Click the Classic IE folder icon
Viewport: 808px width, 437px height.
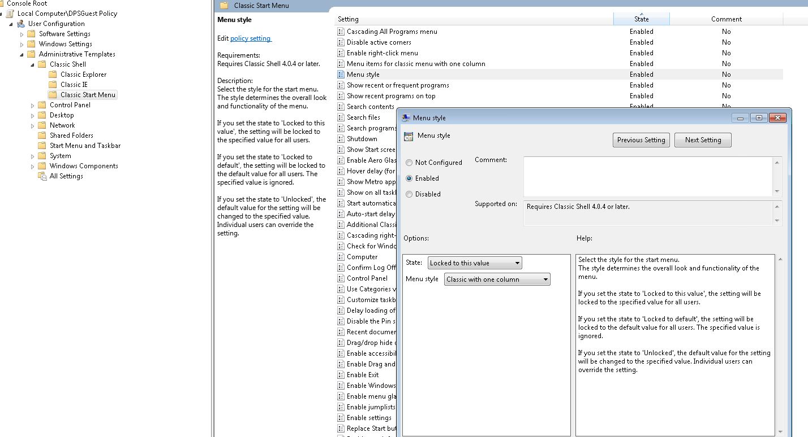pos(53,85)
